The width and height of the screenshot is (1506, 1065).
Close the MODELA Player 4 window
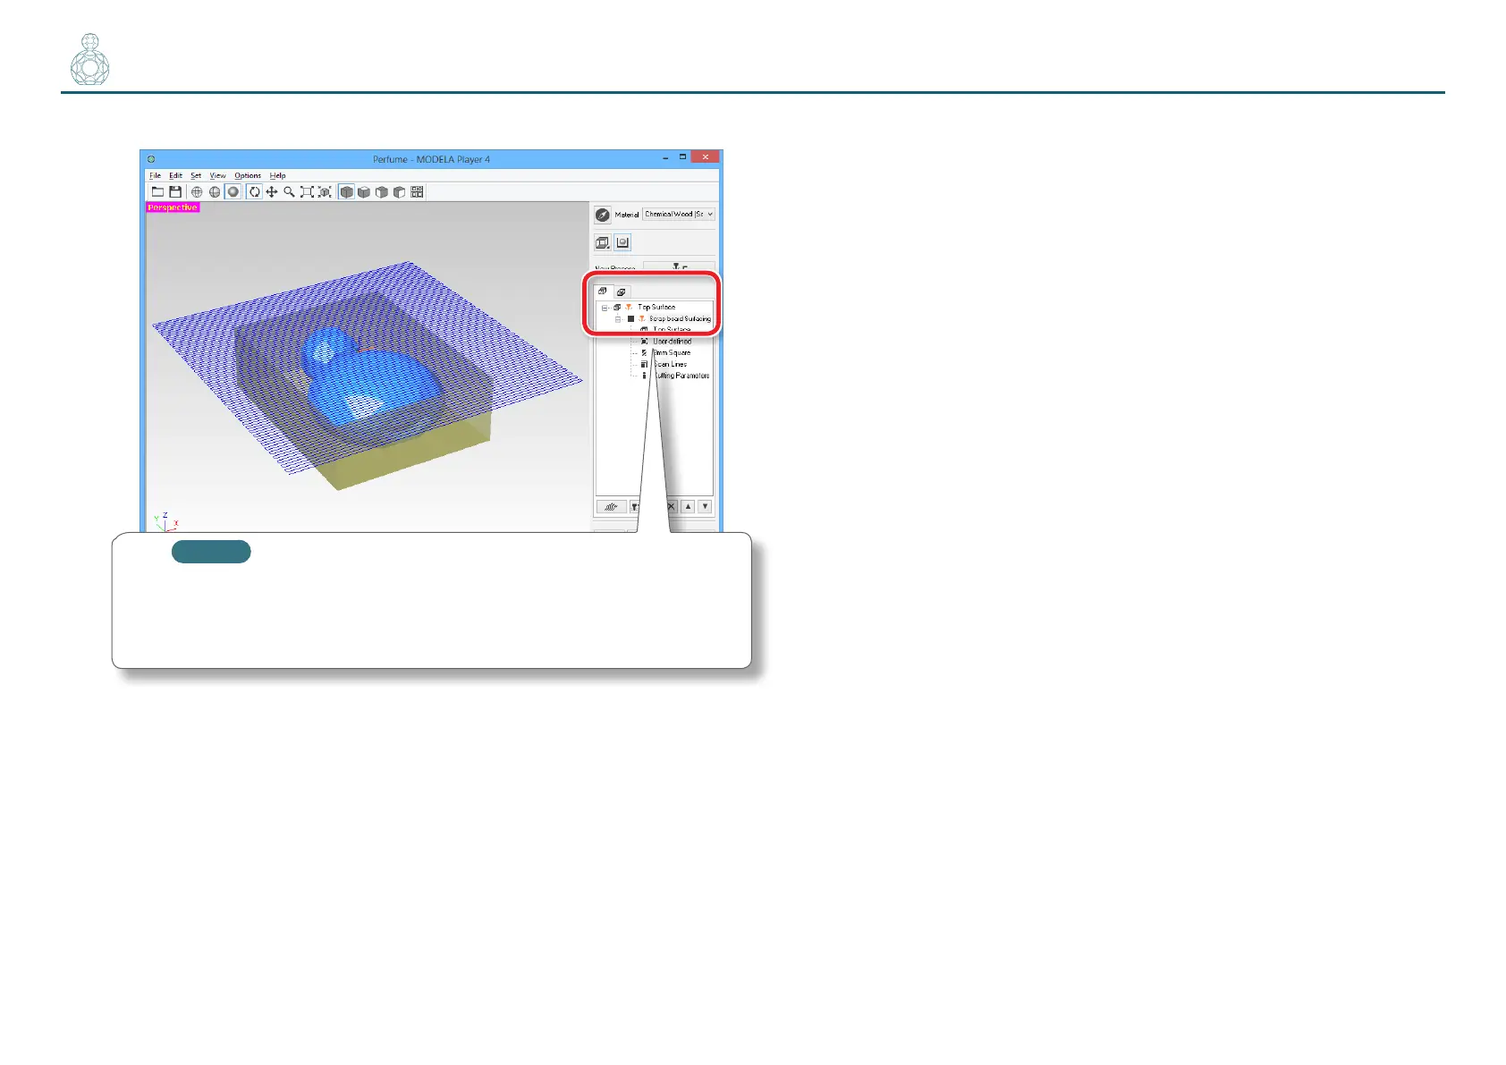[705, 157]
